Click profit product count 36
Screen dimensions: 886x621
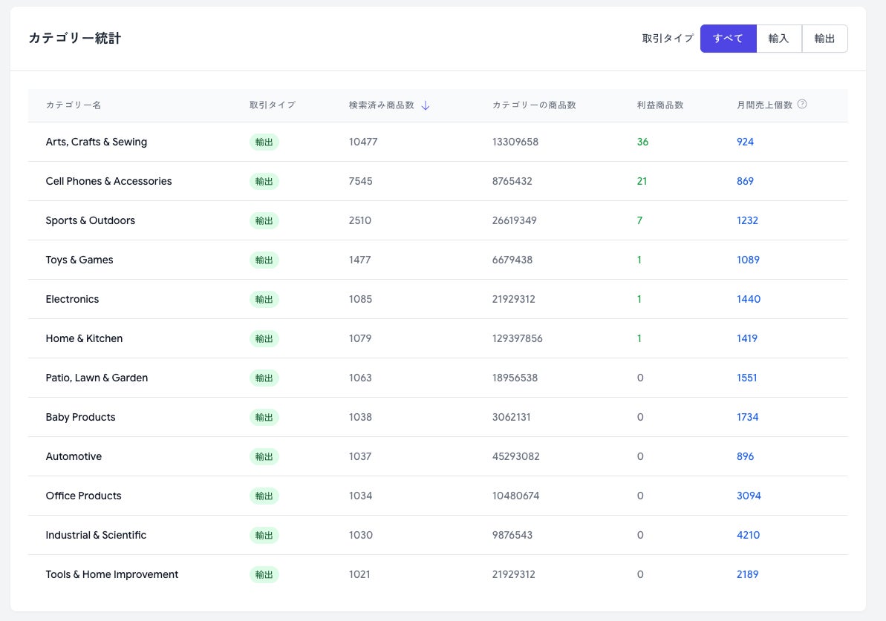(x=642, y=142)
